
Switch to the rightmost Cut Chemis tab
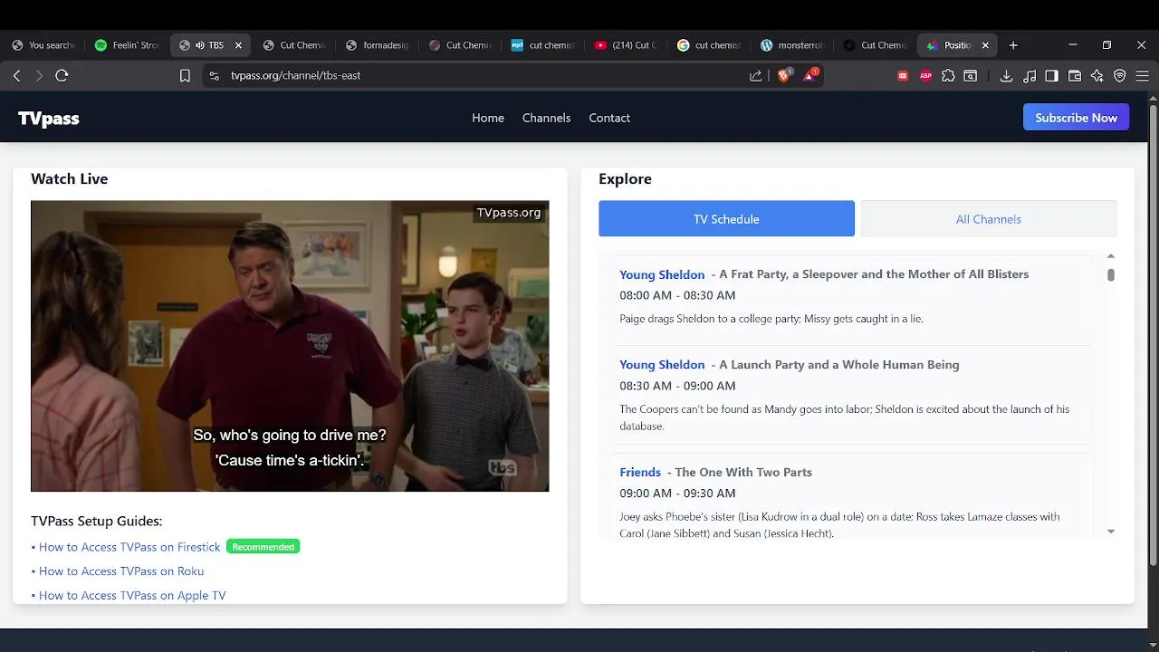pyautogui.click(x=876, y=45)
